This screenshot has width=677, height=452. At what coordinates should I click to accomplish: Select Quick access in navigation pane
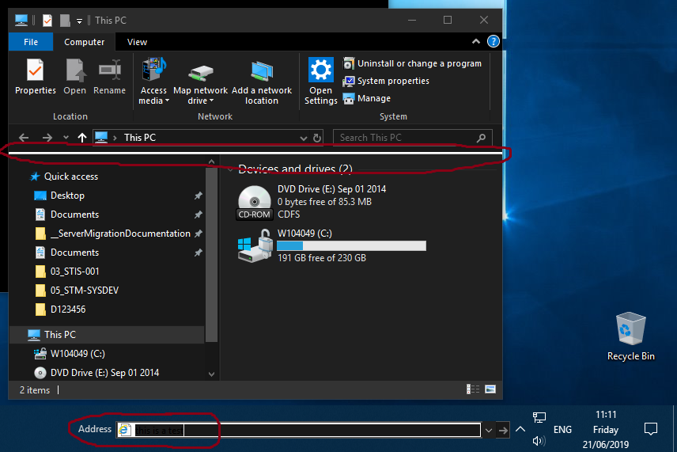(x=63, y=177)
